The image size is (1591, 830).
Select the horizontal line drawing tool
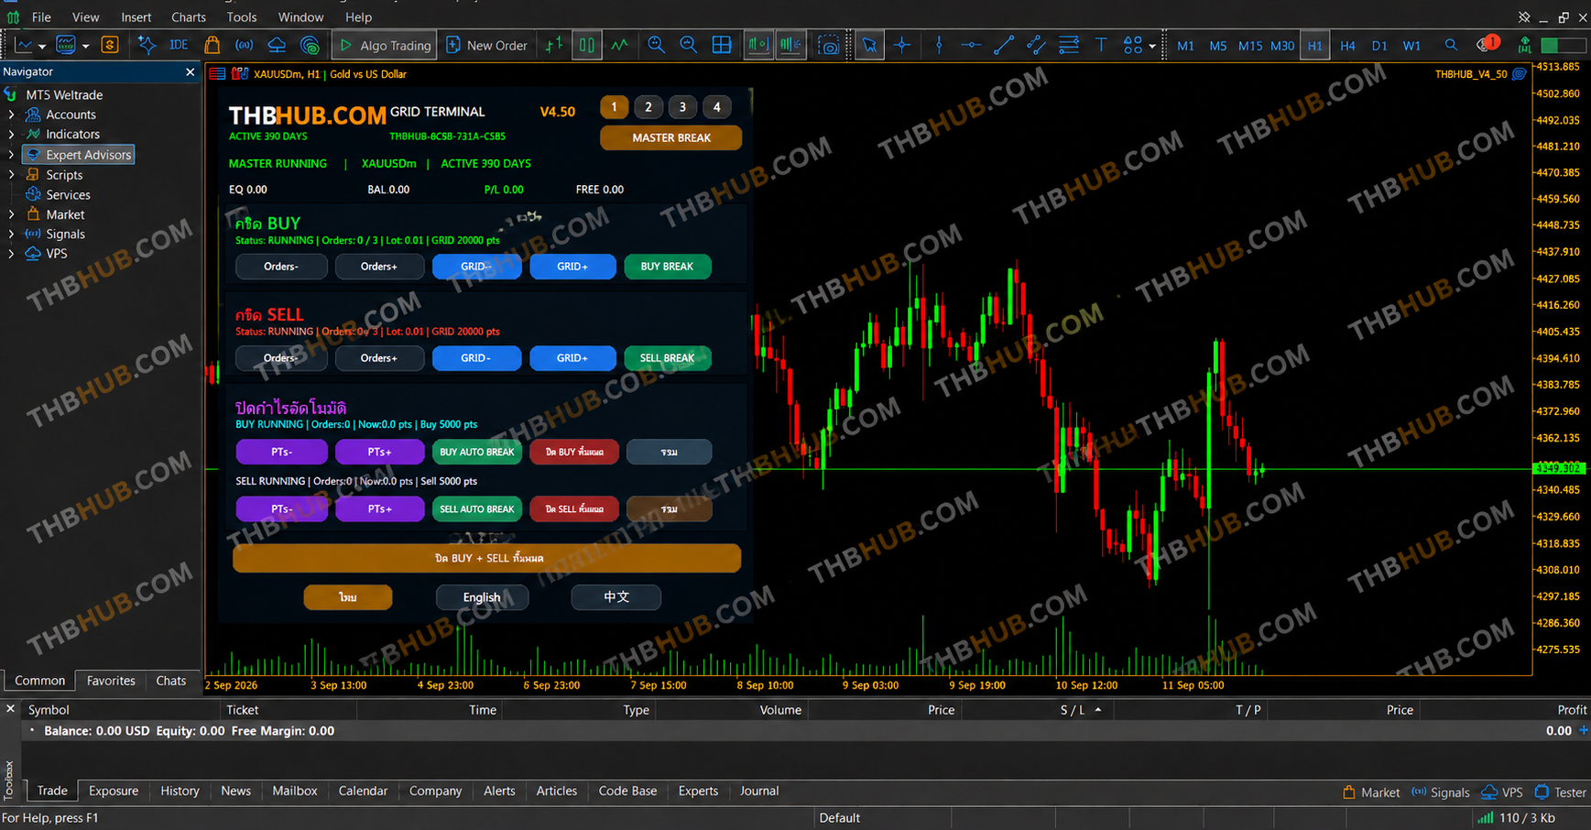point(971,45)
